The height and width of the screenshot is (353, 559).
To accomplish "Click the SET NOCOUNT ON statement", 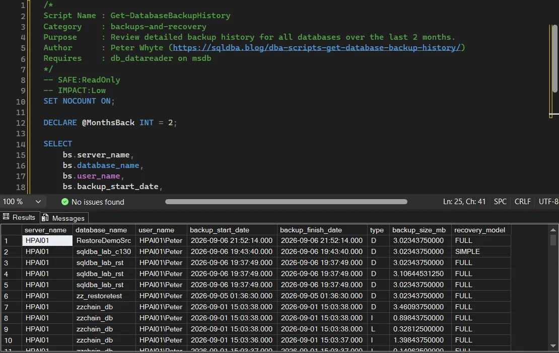I will 79,101.
